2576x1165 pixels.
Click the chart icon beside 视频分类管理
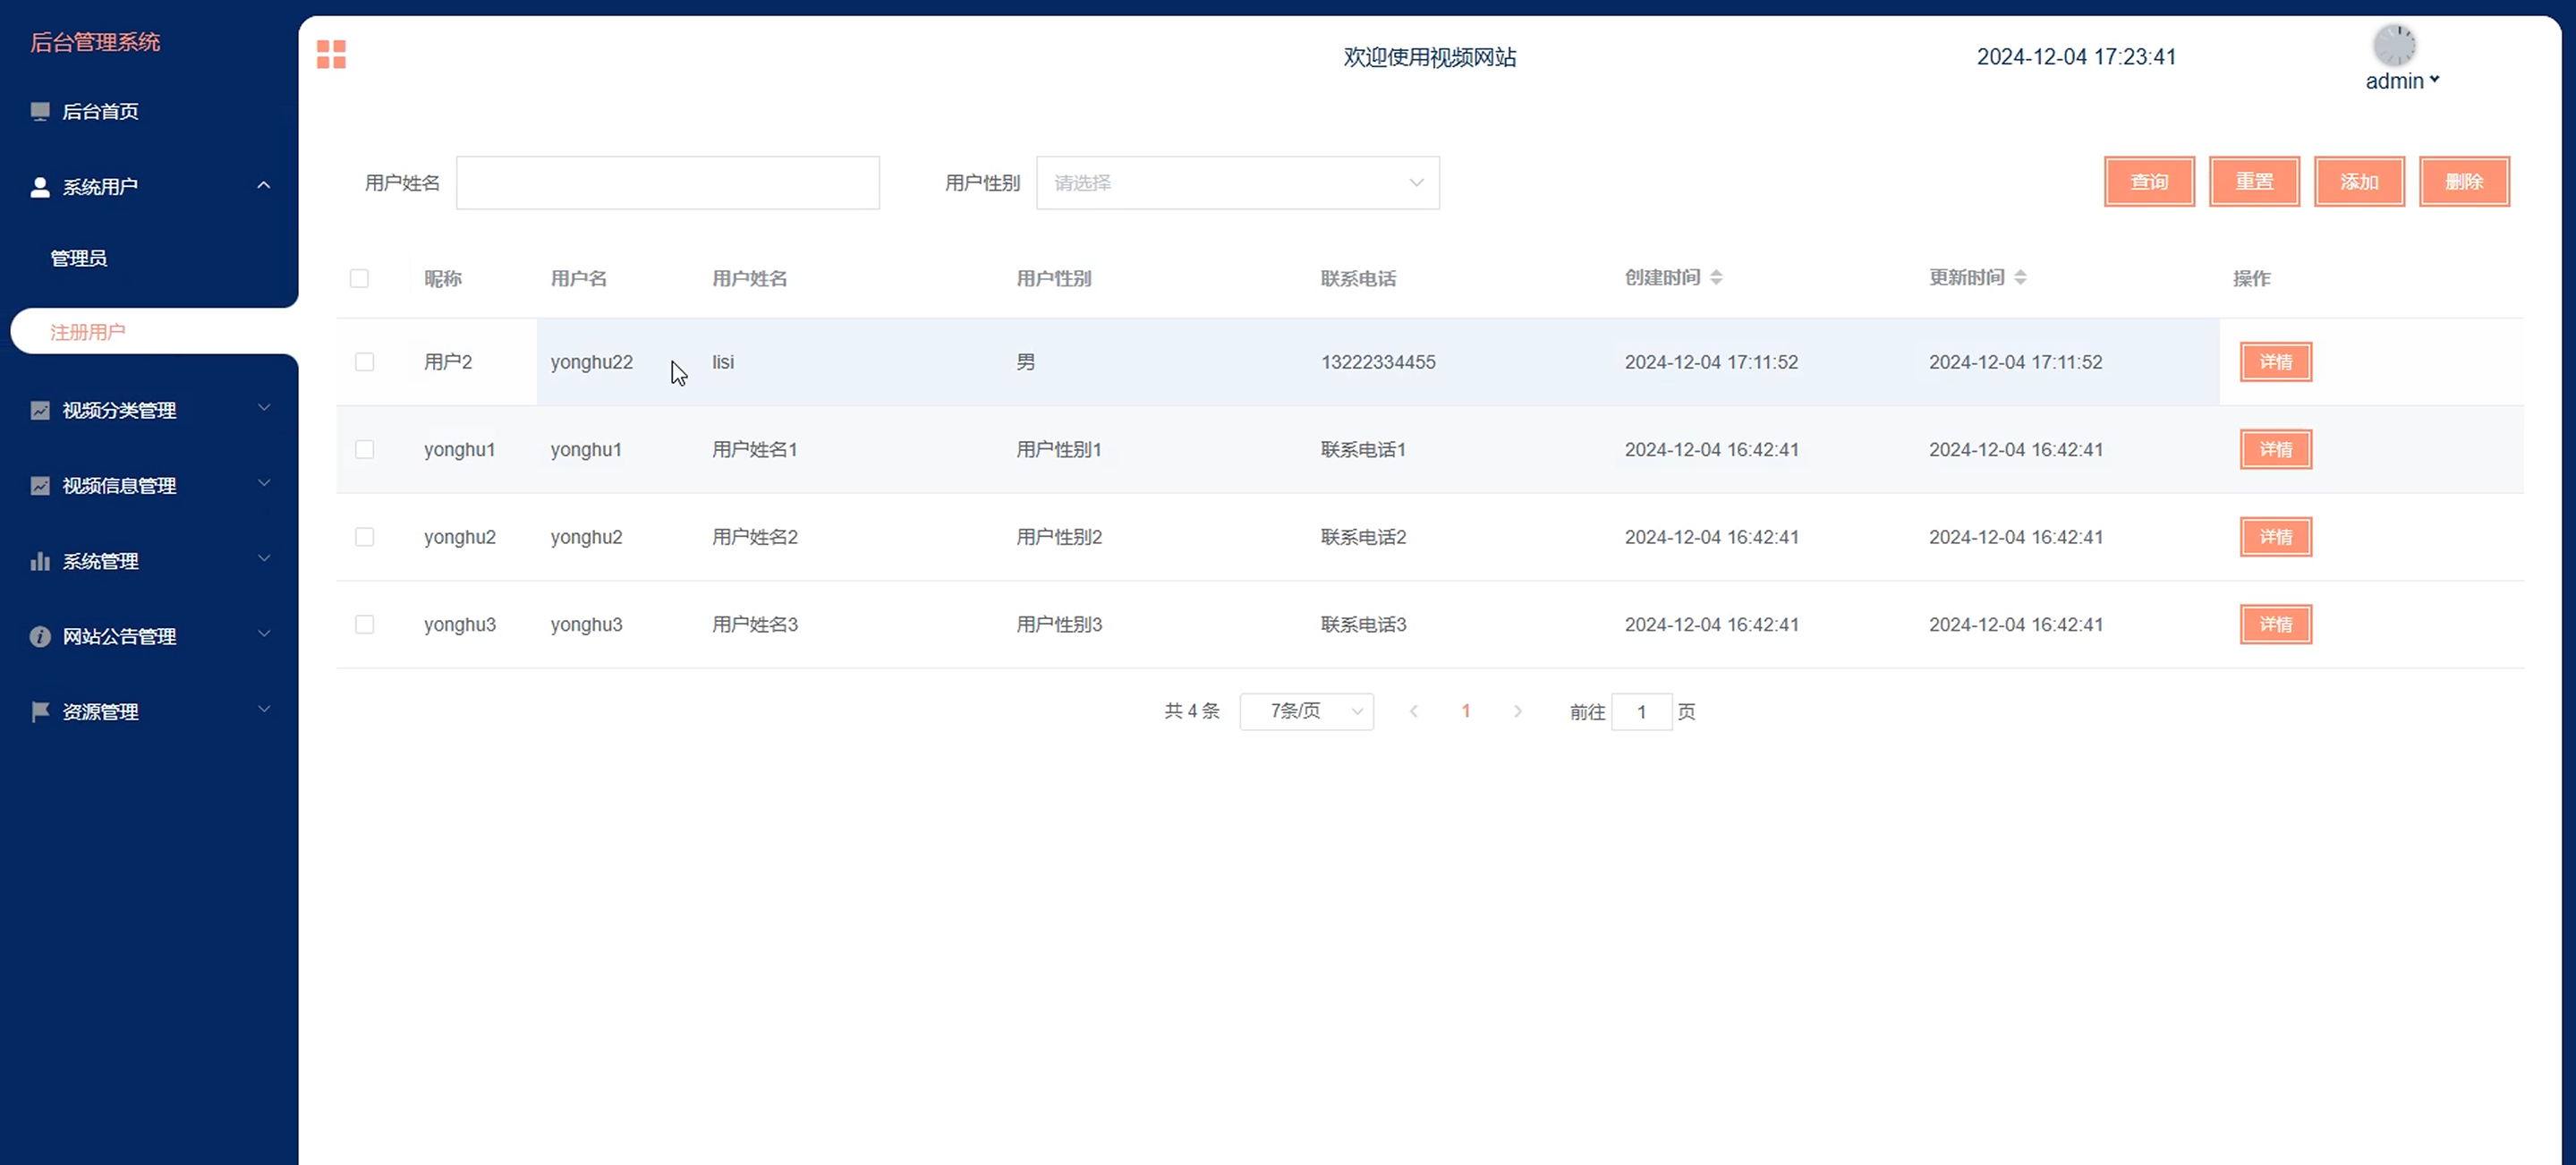pyautogui.click(x=40, y=410)
